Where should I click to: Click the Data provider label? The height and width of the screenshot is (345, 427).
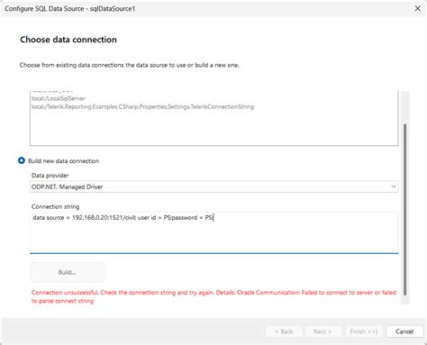coord(50,176)
